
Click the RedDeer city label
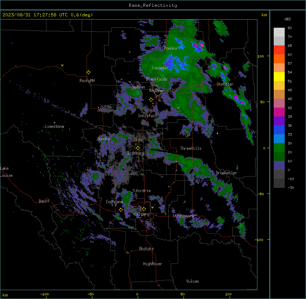coord(157,91)
